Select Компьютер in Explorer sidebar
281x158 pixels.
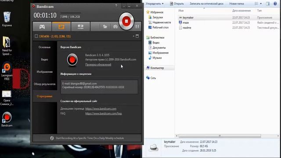click(155, 68)
